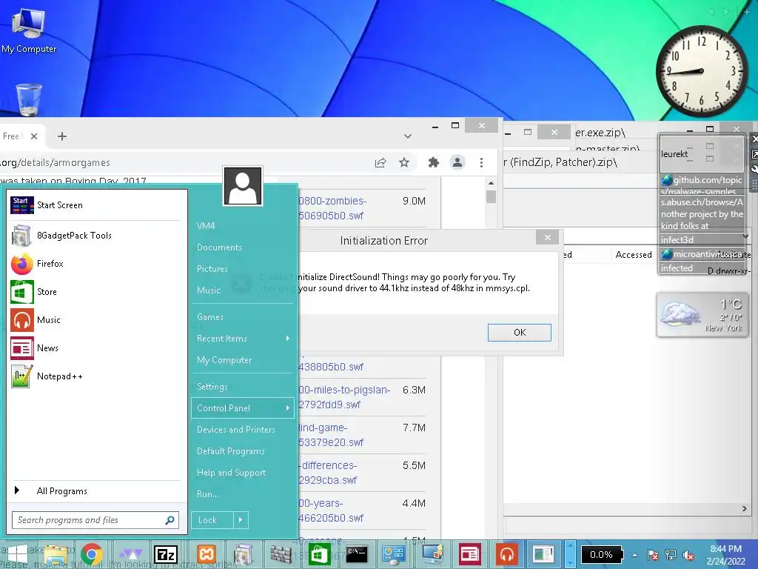Click Chrome page scrollbar up arrow
Image resolution: width=758 pixels, height=569 pixels.
(x=492, y=184)
